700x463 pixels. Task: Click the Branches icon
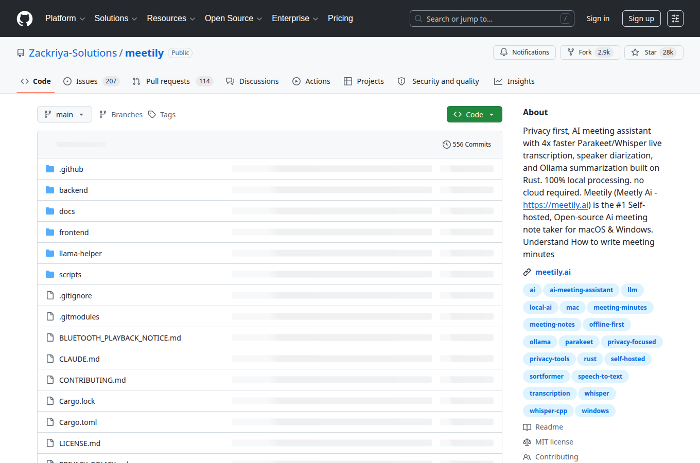(x=103, y=115)
